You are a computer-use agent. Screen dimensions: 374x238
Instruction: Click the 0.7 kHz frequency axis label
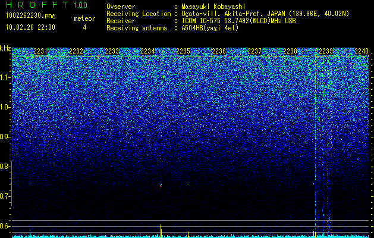click(5, 196)
